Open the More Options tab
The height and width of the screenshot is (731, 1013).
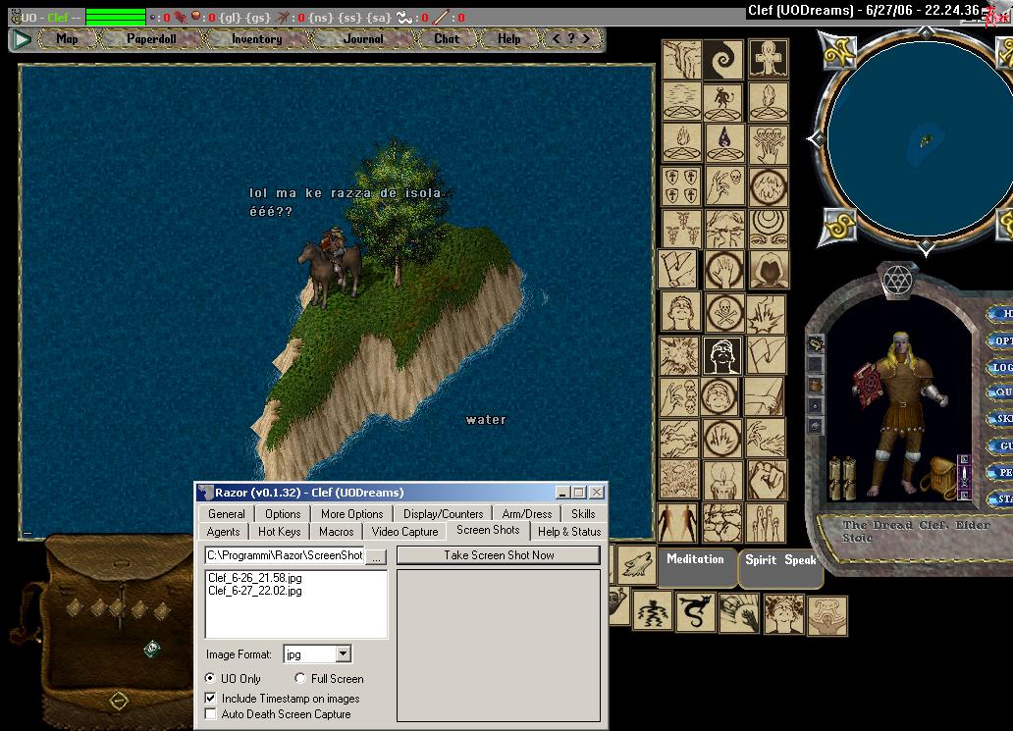352,514
